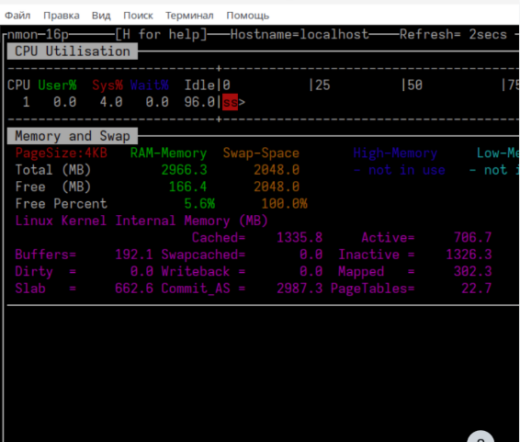Click the Cached= label

(219, 237)
